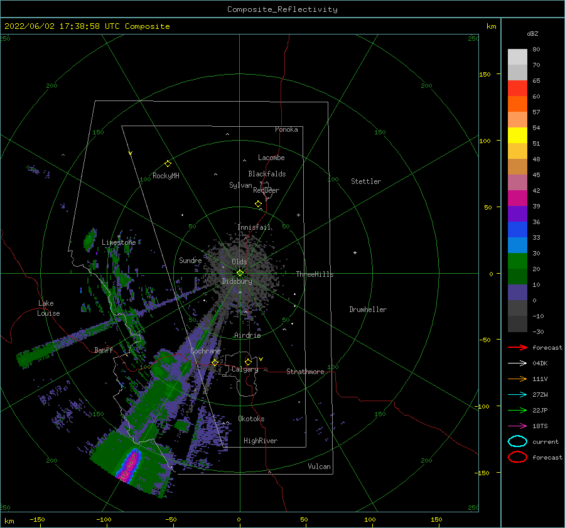Click the Sundre town label
The image size is (565, 528).
tap(190, 260)
